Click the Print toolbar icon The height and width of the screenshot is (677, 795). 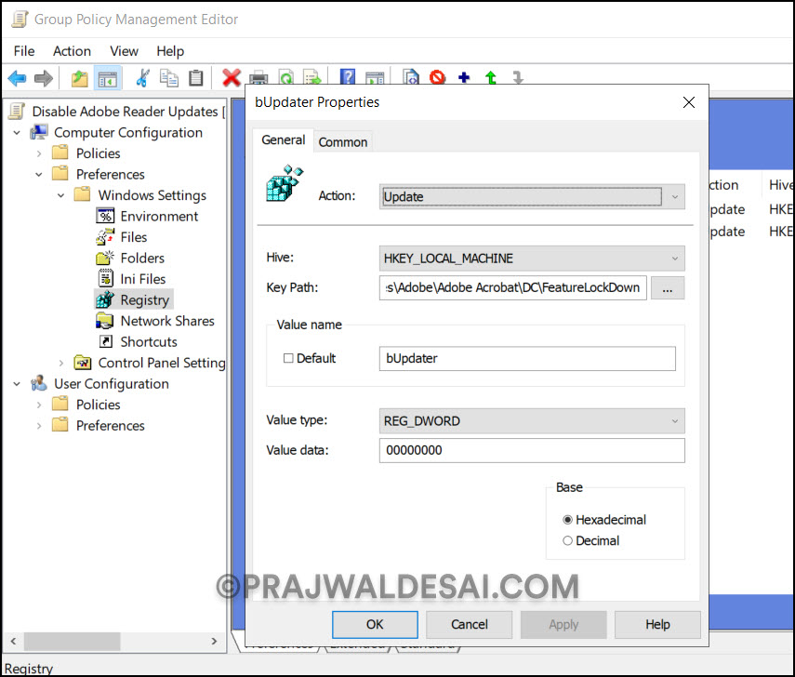258,77
